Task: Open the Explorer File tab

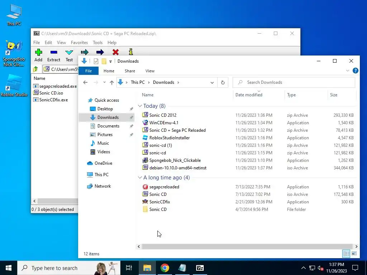Action: tap(89, 71)
